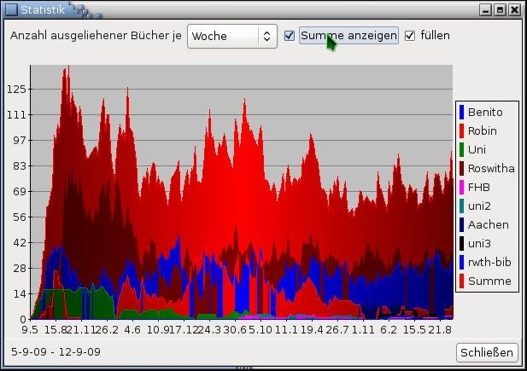Select the Summe legend label
This screenshot has height=371, width=527.
tap(489, 281)
